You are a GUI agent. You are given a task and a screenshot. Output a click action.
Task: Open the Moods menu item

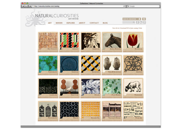click(x=59, y=23)
